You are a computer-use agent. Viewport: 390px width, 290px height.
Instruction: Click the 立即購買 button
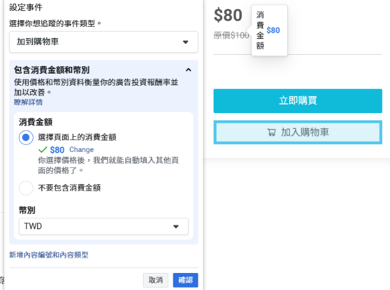(298, 101)
